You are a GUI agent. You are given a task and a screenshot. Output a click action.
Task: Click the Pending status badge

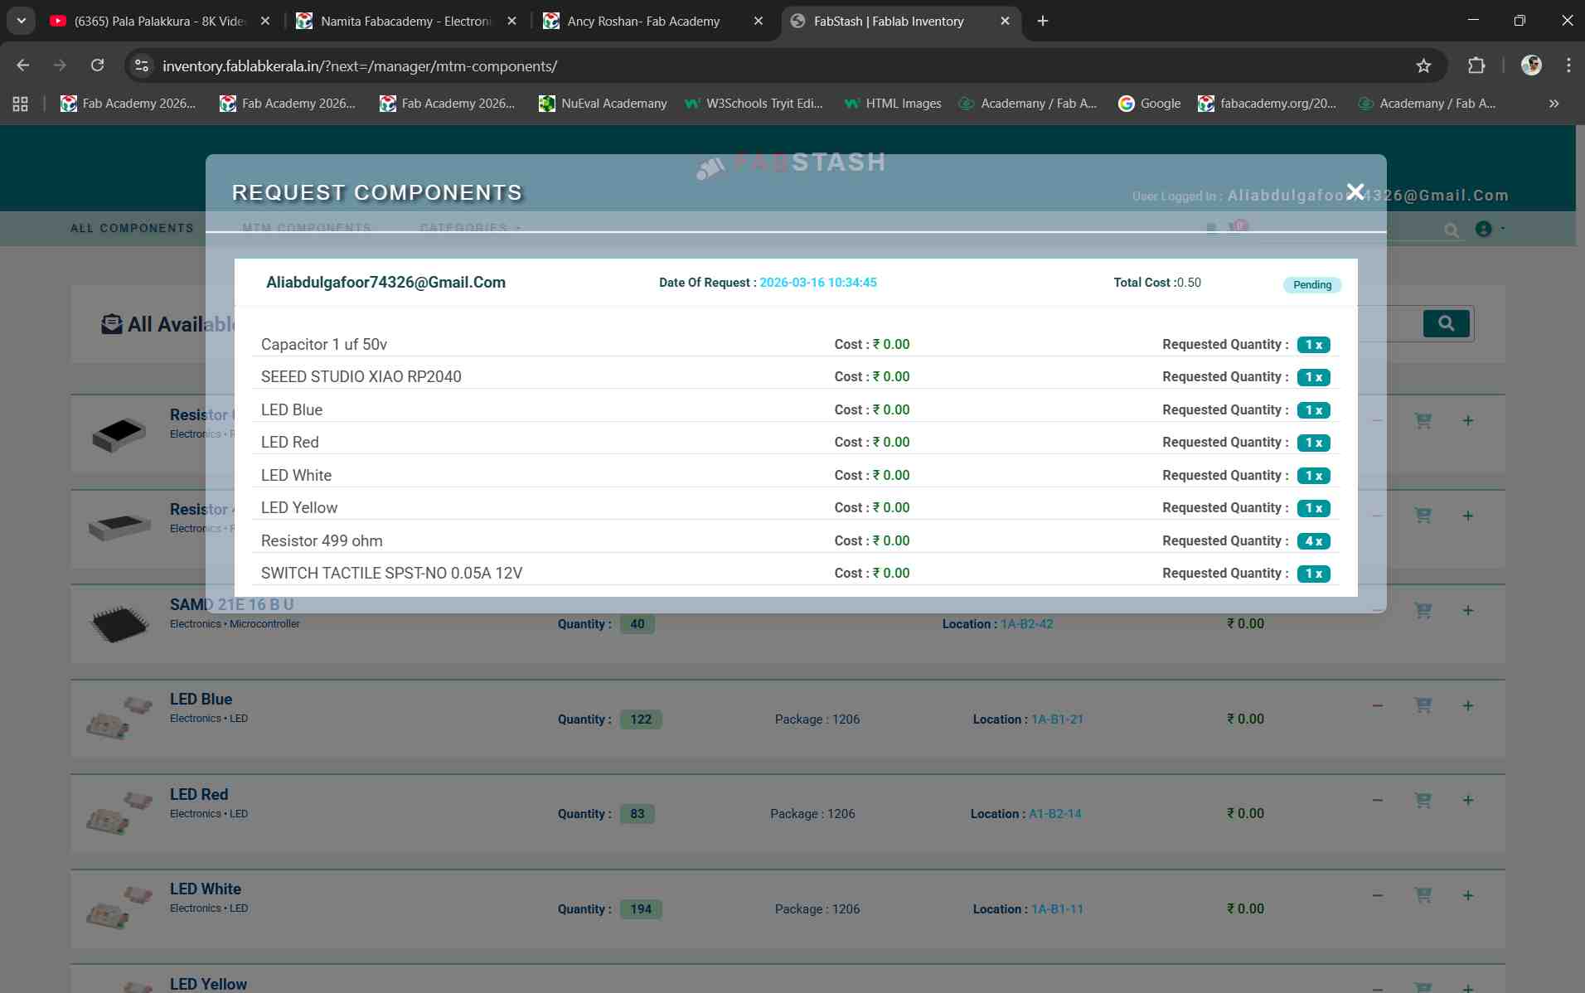pos(1312,284)
